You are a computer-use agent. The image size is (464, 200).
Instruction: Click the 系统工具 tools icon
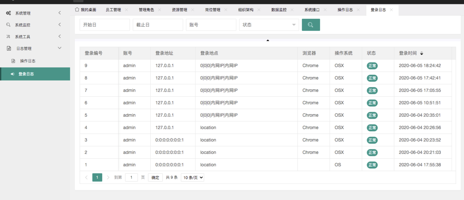[8, 37]
